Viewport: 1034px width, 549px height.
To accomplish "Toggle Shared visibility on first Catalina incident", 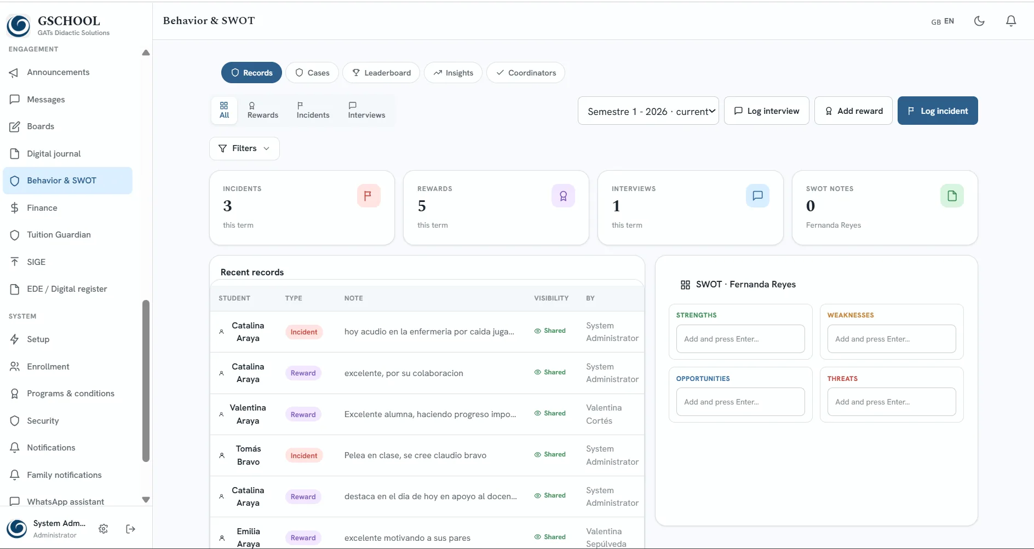I will (550, 331).
